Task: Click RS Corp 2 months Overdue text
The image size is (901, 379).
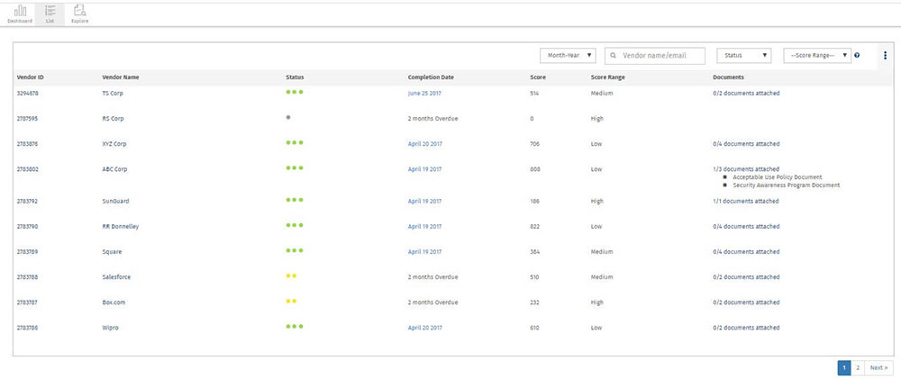Action: (x=432, y=119)
